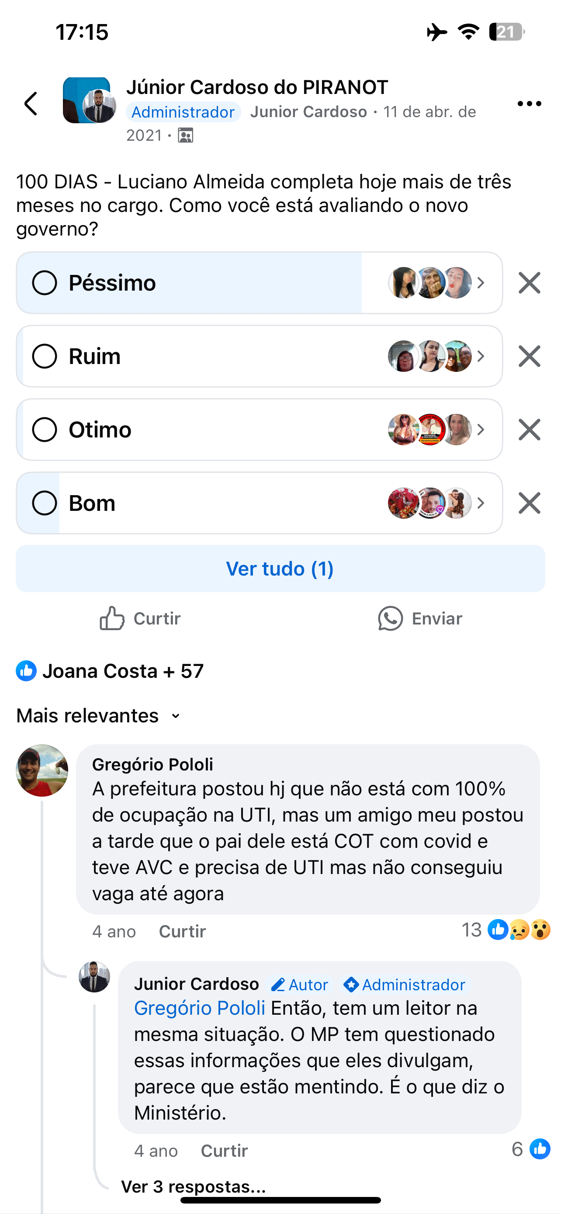This screenshot has width=561, height=1214.
Task: Open the Mais relevantes sort dropdown
Action: 99,716
